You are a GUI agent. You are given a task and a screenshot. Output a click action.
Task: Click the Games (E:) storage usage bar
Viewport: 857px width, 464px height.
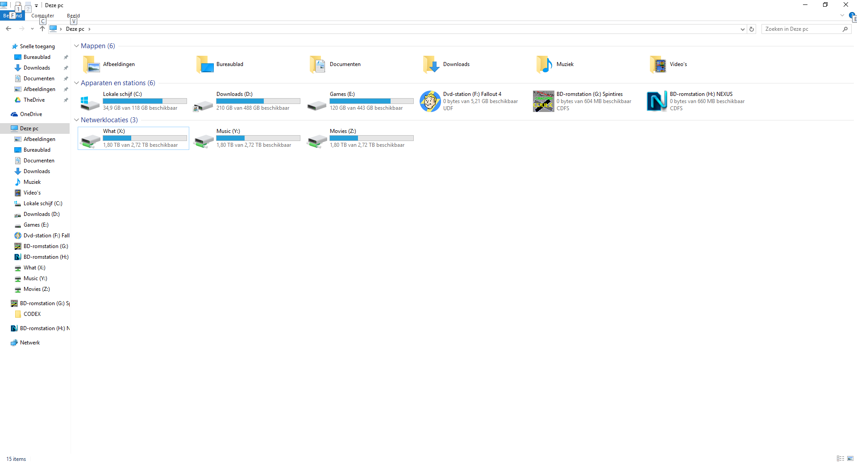point(371,101)
